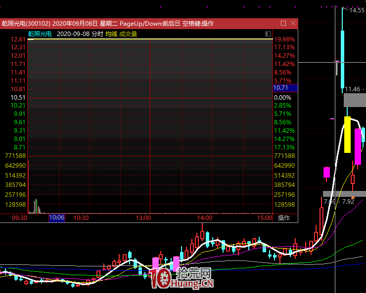This screenshot has width=366, height=293.
Task: Click the orange arrow marker above 7.92
Action: click(353, 197)
